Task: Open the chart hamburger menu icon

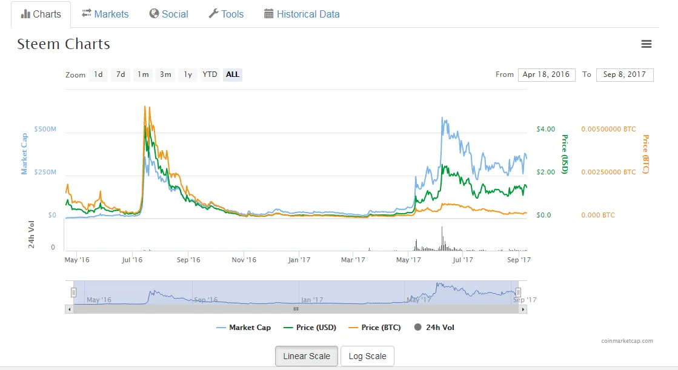Action: pyautogui.click(x=646, y=44)
